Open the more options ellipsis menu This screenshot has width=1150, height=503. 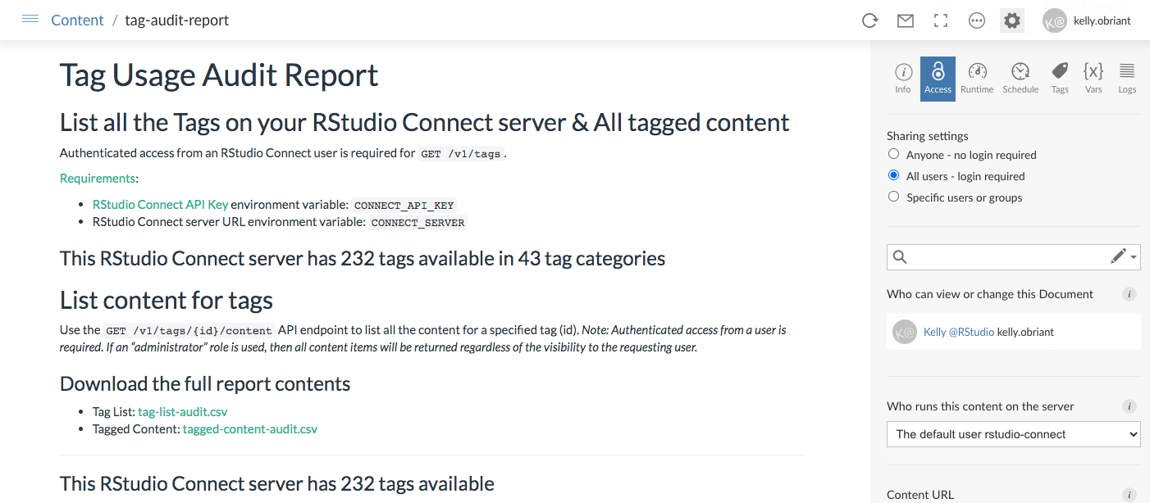(976, 20)
